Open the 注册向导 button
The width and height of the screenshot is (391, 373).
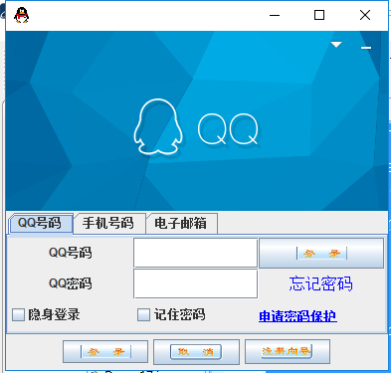288,351
